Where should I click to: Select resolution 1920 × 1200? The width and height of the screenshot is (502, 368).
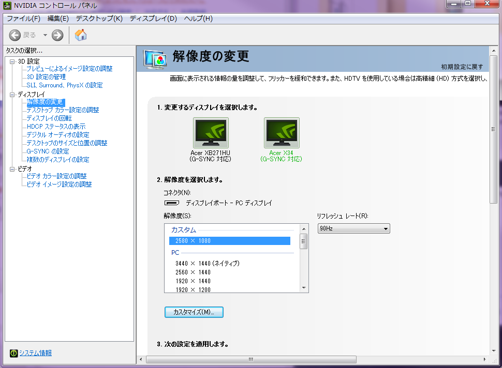click(193, 289)
